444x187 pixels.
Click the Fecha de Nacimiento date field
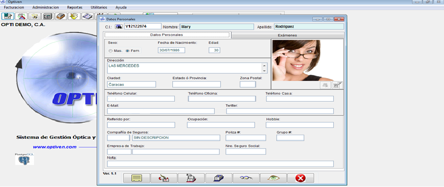click(x=171, y=50)
